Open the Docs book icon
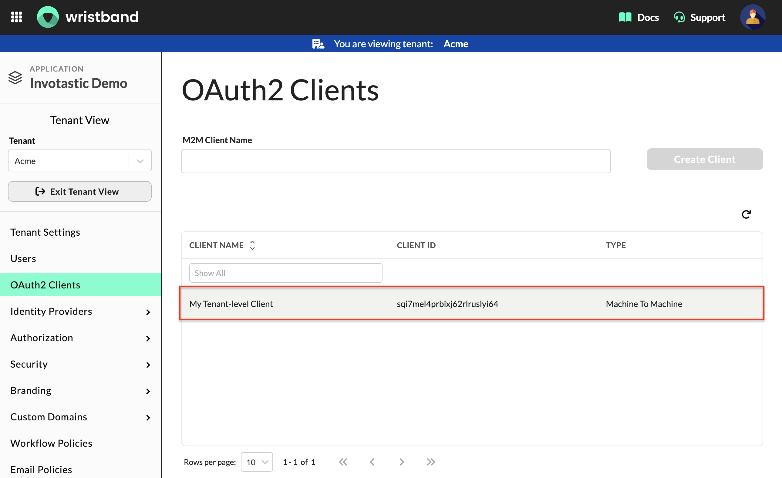The width and height of the screenshot is (782, 478). (625, 17)
